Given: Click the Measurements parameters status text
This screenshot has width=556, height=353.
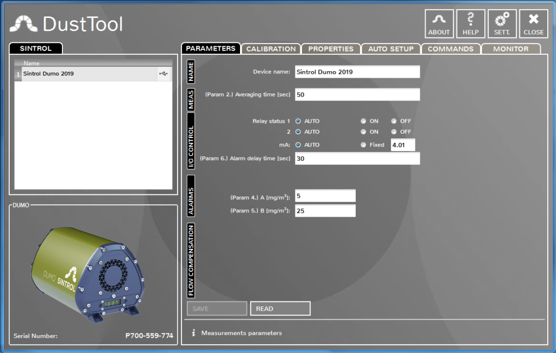Looking at the screenshot, I should pos(242,333).
